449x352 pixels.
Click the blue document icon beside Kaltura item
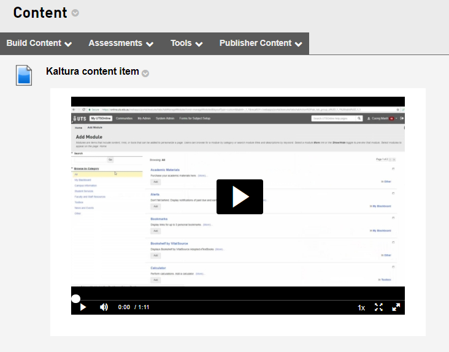[x=24, y=75]
